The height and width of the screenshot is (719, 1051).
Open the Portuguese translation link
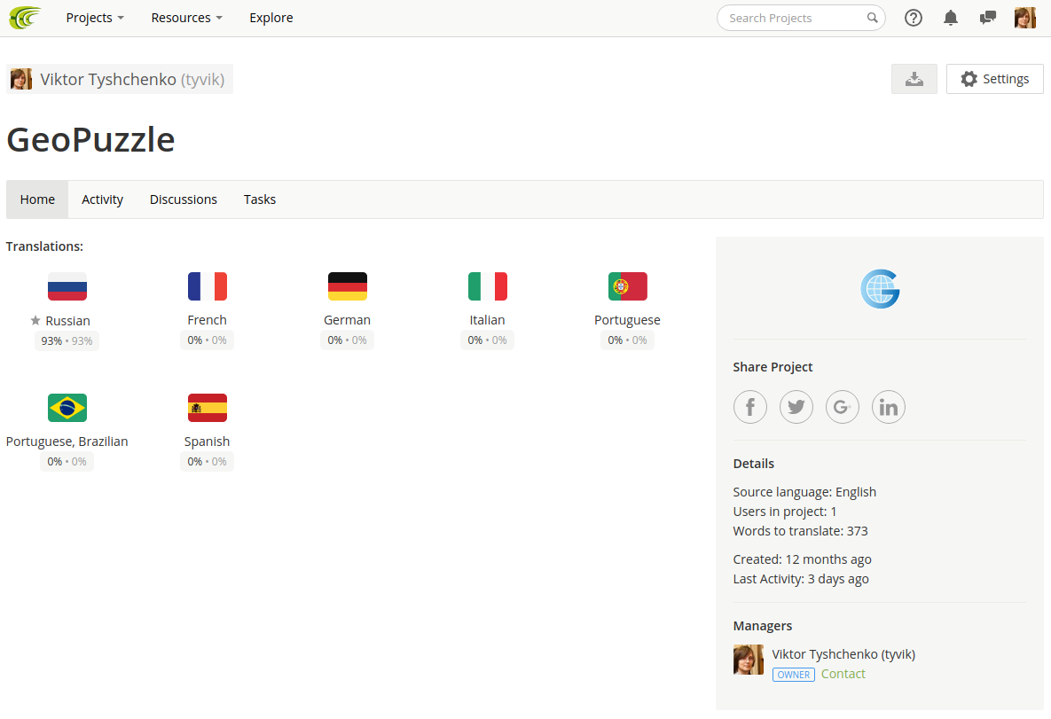[x=627, y=320]
